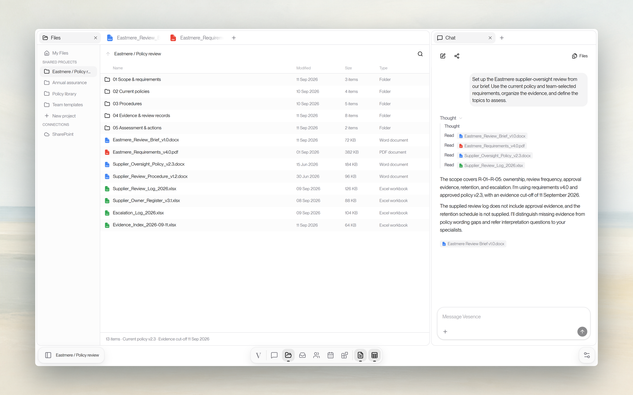Open the people icon in bottom dock
Viewport: 633px width, 395px height.
coord(316,355)
